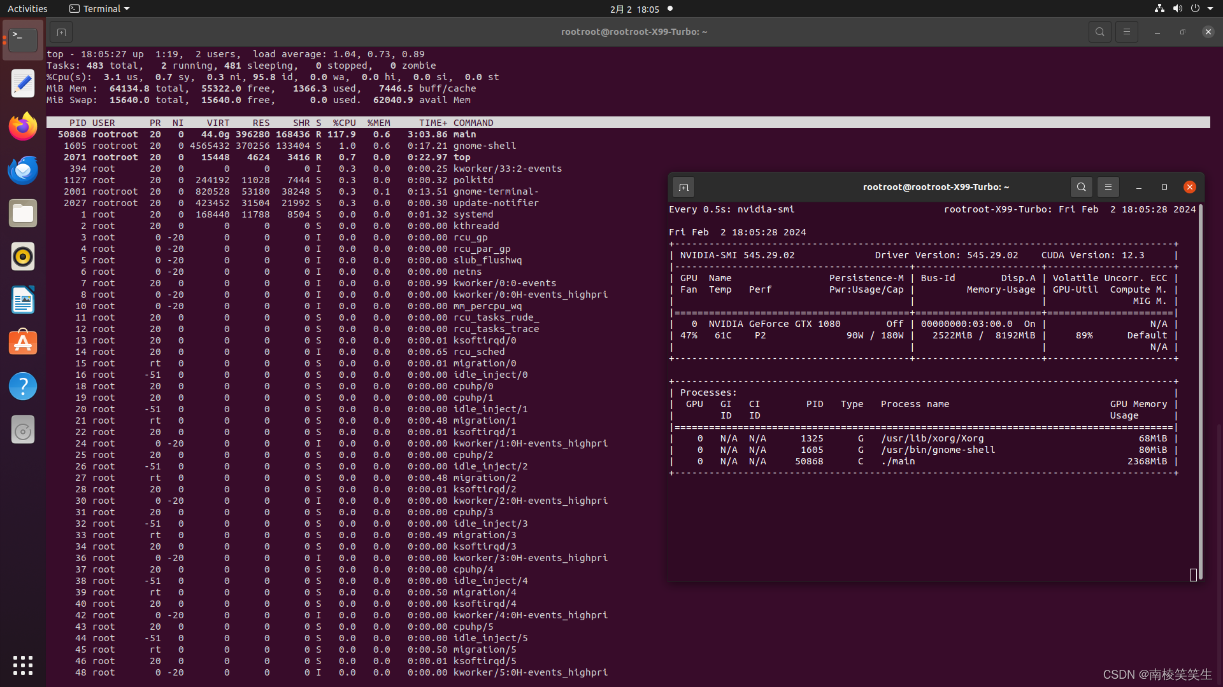
Task: Open Help application in dock
Action: [x=23, y=386]
